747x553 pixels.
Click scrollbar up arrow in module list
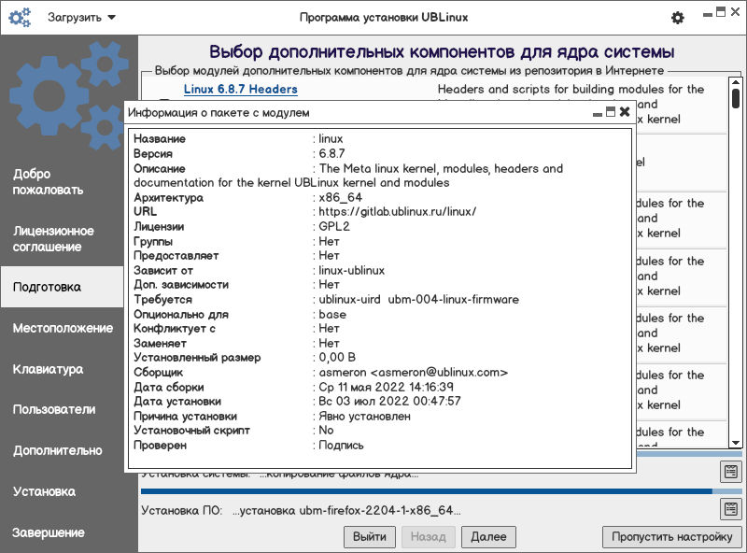click(736, 82)
